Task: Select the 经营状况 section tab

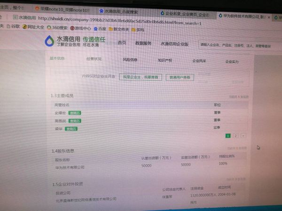Action: (94, 59)
